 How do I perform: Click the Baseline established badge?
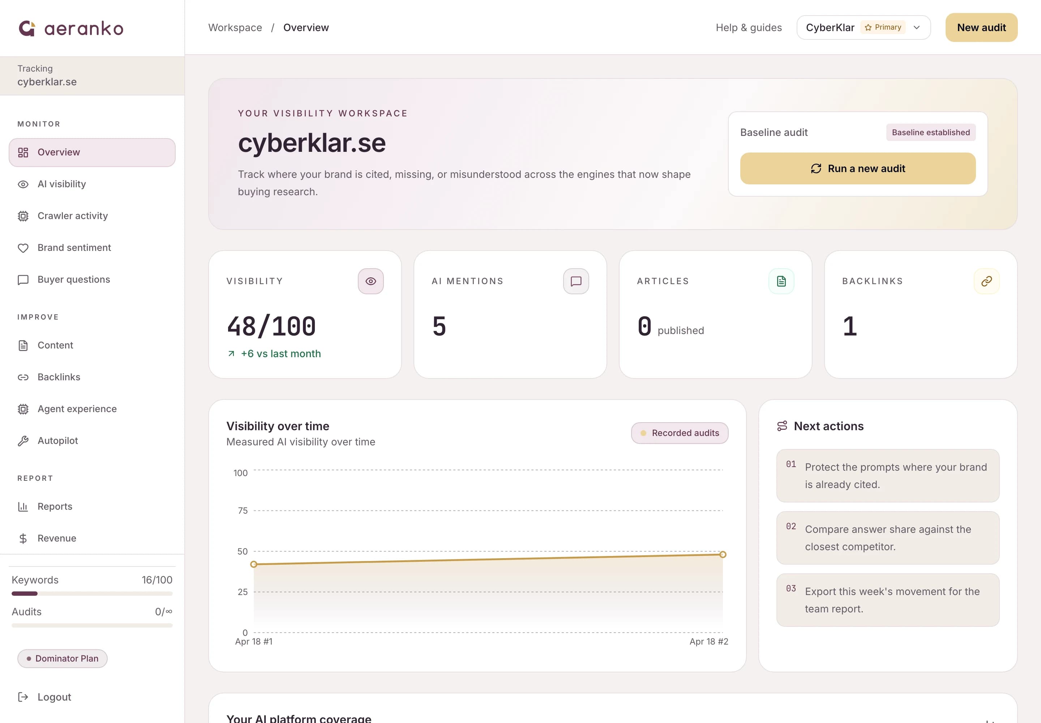[x=930, y=132]
